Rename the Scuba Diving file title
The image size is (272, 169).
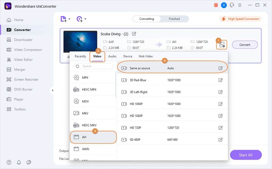pos(134,34)
